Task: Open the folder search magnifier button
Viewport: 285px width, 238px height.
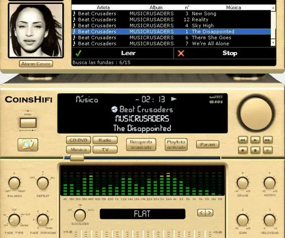Action: (28, 145)
